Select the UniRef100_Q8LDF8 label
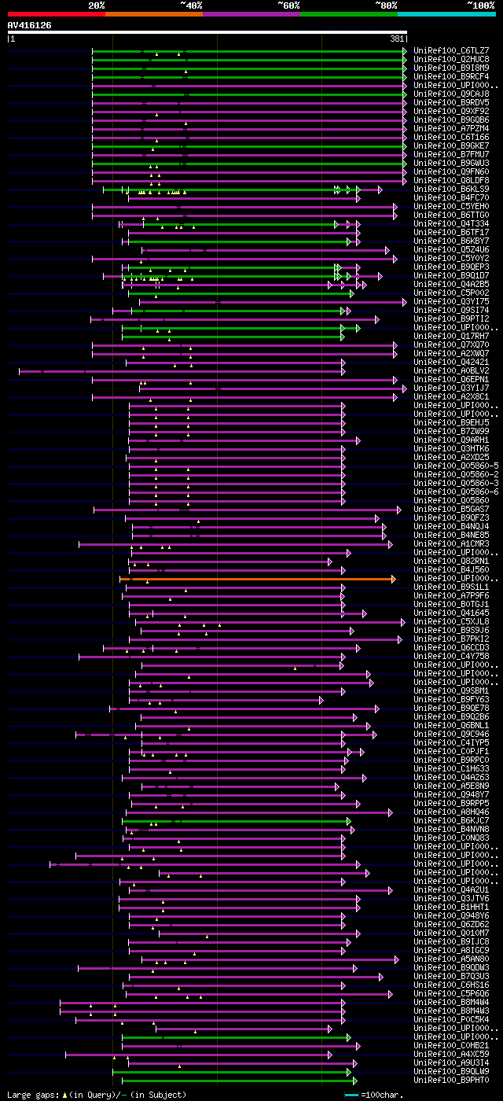Image resolution: width=503 pixels, height=1101 pixels. click(x=453, y=181)
